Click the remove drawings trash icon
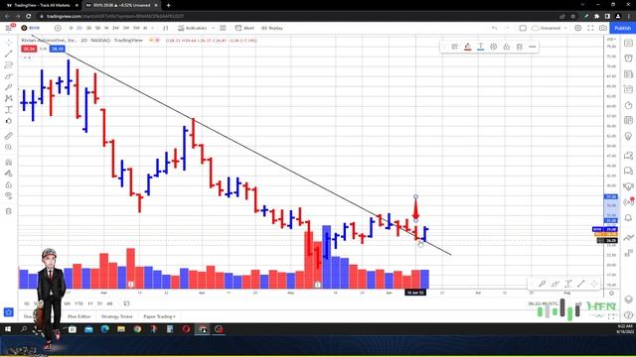The height and width of the screenshot is (357, 636). pyautogui.click(x=9, y=211)
